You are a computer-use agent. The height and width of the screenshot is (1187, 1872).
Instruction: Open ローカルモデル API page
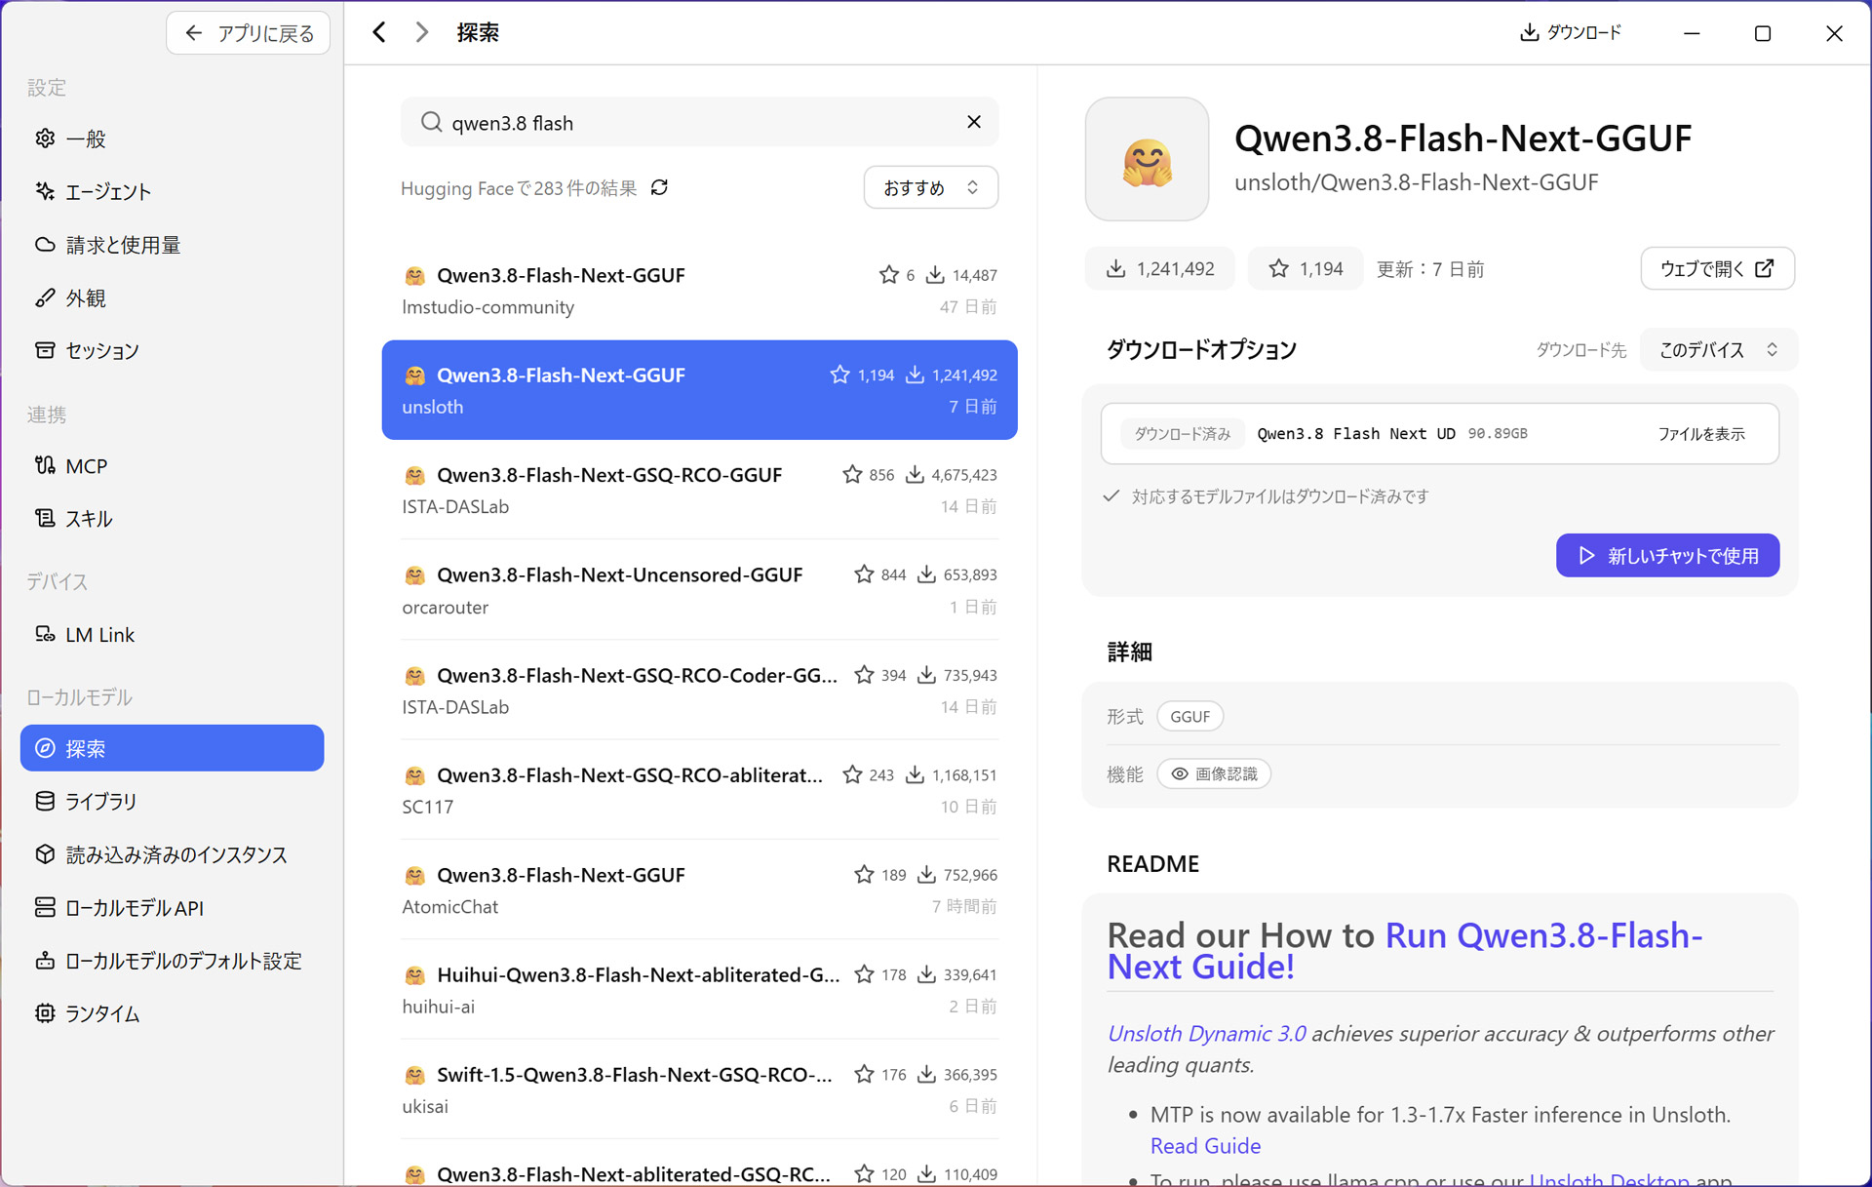click(x=172, y=907)
